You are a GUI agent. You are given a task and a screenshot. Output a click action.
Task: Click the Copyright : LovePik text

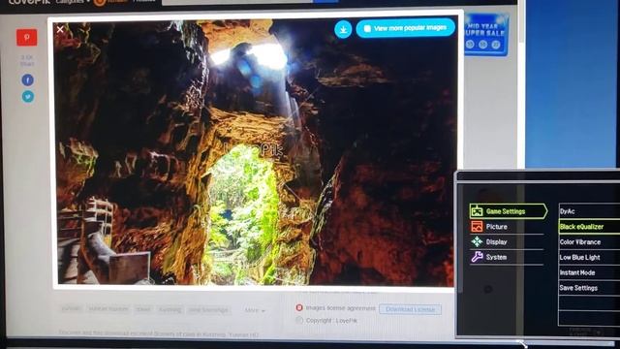[x=331, y=321]
